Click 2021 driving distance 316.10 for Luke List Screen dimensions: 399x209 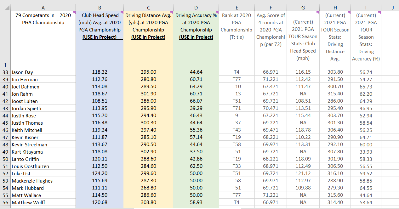click(x=335, y=173)
